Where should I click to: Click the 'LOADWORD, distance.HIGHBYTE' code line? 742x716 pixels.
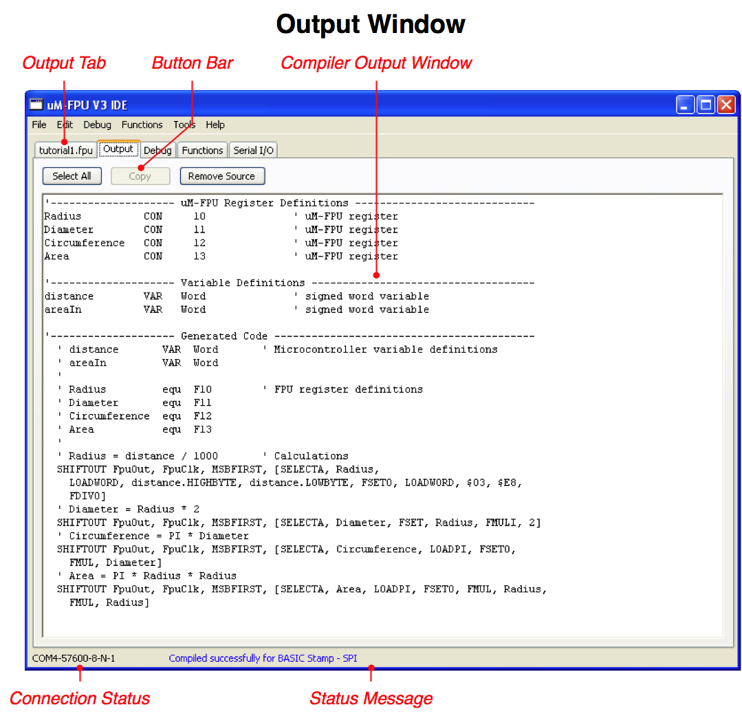(296, 483)
